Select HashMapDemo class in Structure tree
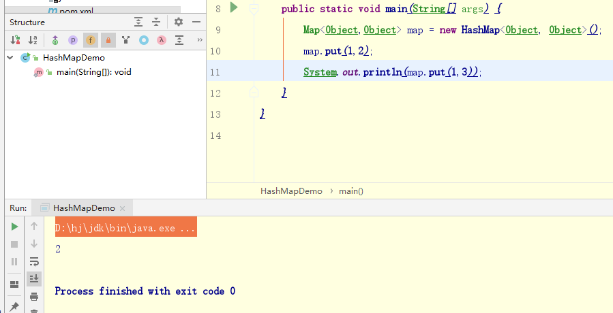The image size is (613, 313). 74,58
